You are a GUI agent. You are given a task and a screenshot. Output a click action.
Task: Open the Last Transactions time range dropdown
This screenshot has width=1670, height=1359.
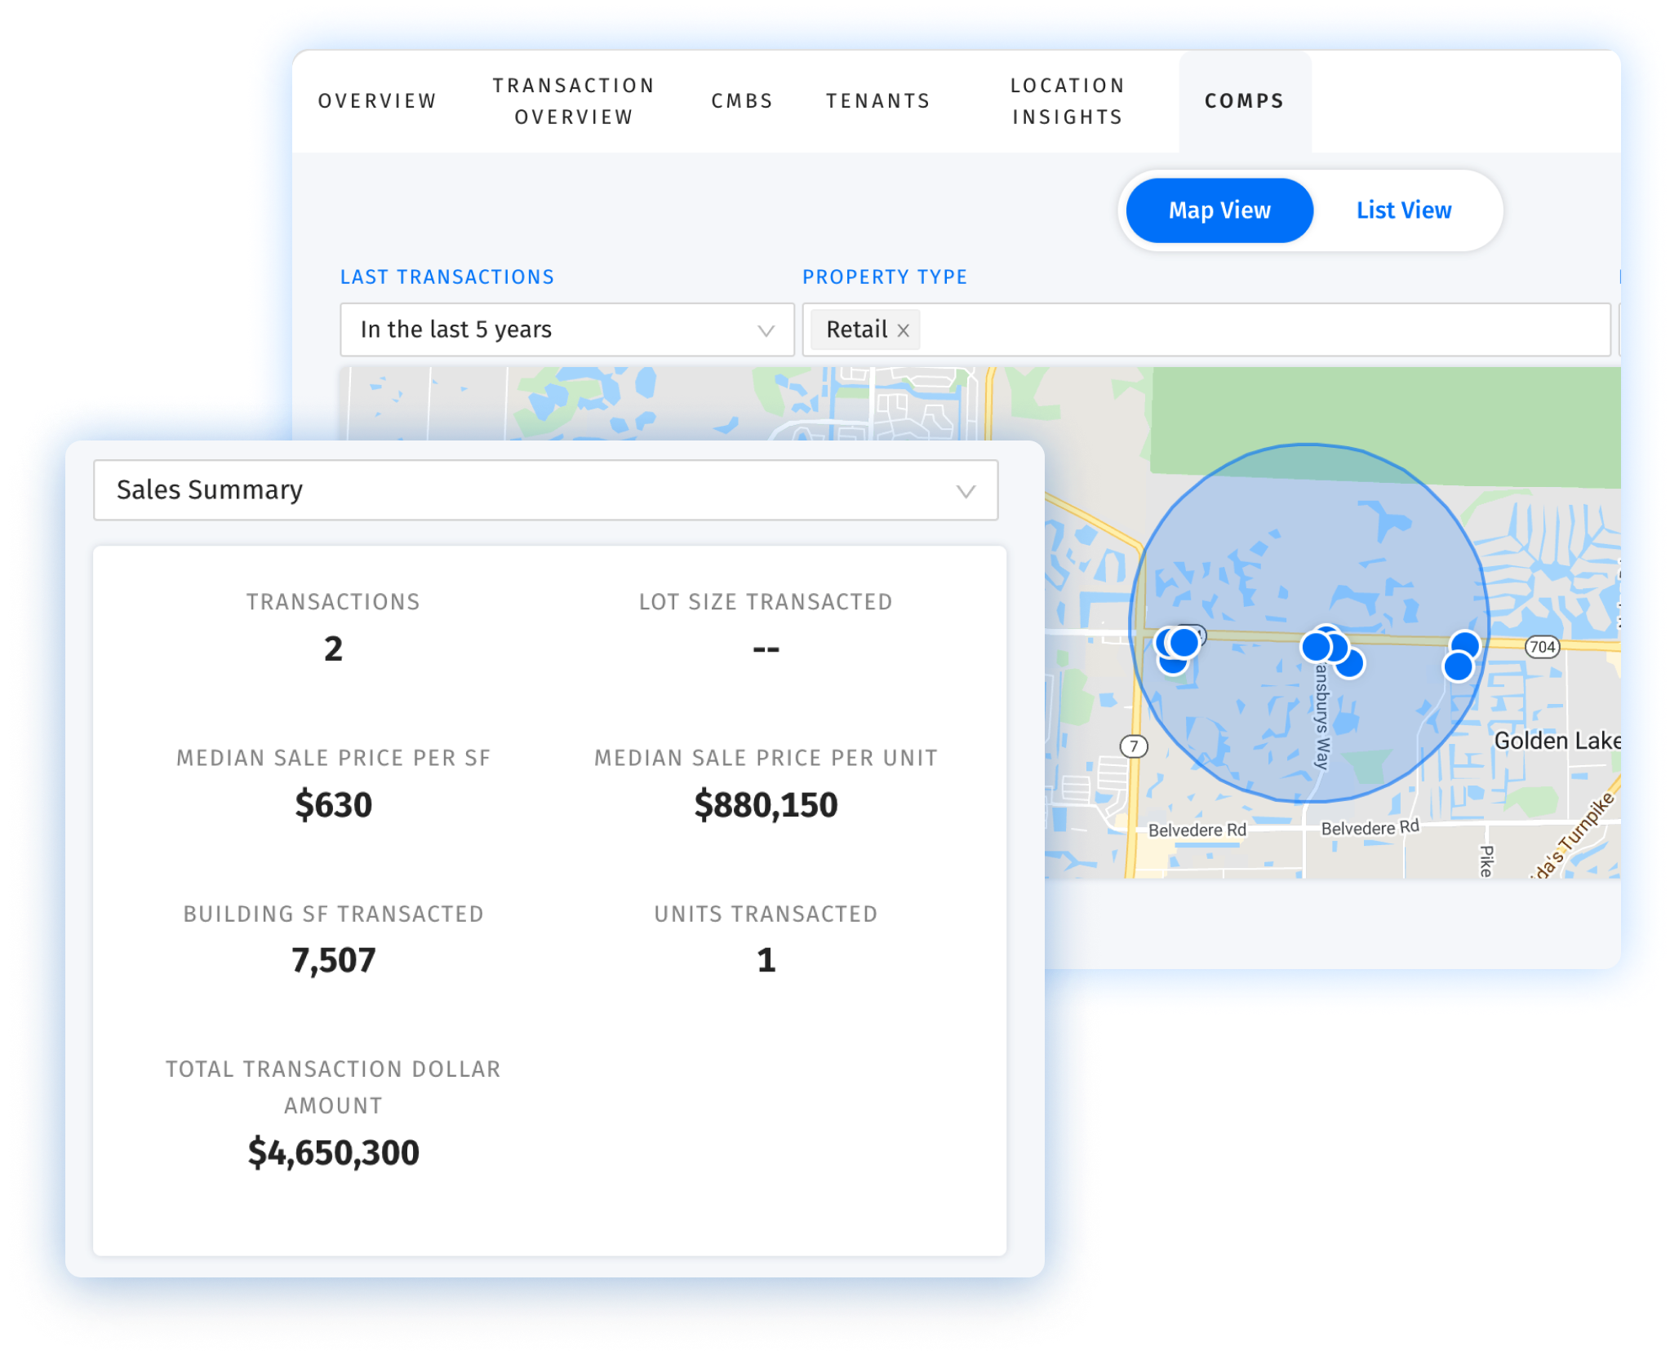coord(566,330)
